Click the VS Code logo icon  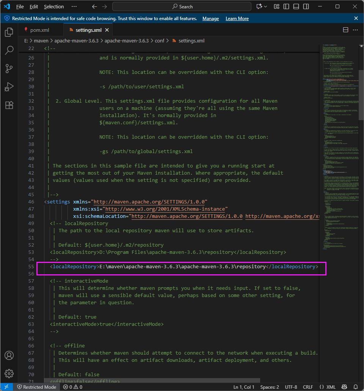pyautogui.click(x=7, y=6)
